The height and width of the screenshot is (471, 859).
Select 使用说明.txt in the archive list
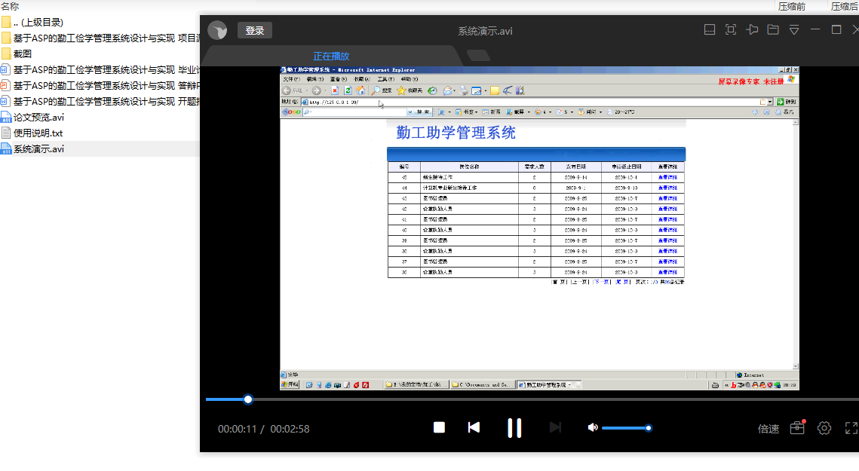pos(100,133)
